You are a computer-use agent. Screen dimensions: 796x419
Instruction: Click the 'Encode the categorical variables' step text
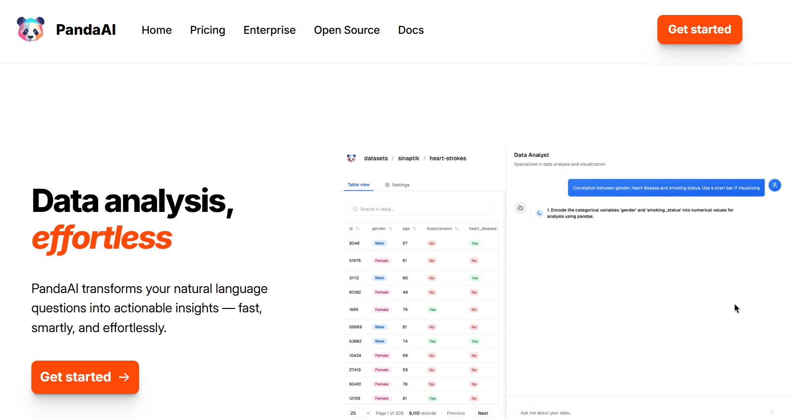(x=640, y=213)
